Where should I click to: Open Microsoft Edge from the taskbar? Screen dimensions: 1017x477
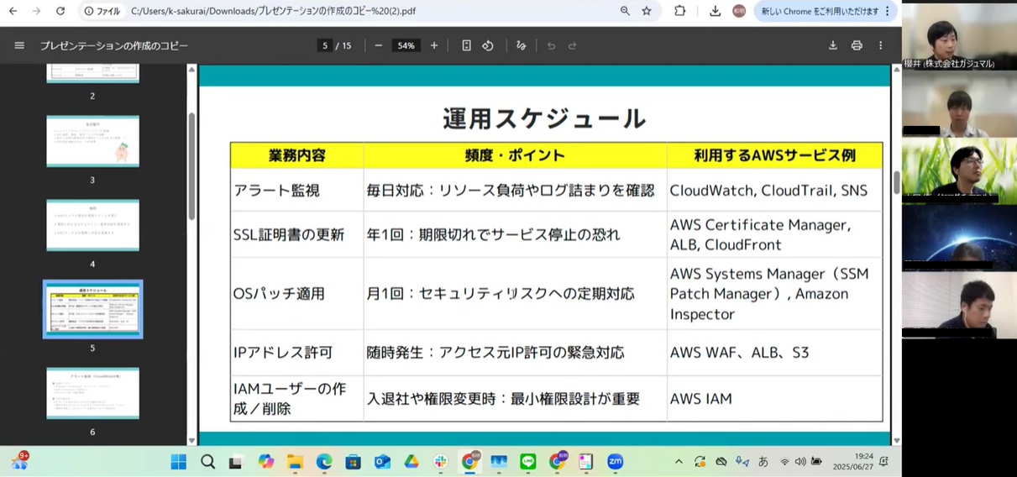[x=324, y=461]
